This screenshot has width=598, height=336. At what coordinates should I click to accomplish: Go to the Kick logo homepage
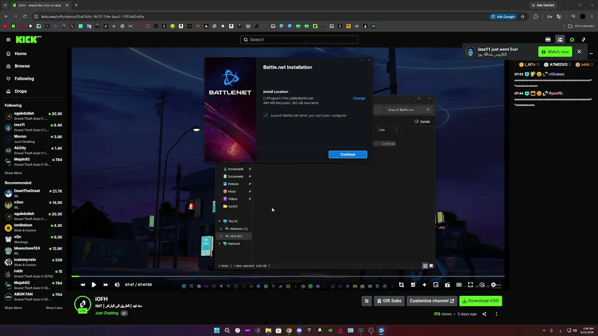[29, 40]
